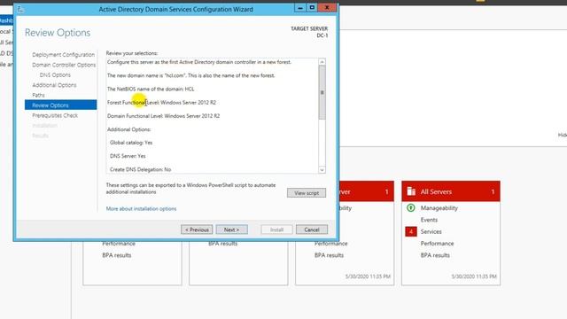This screenshot has height=319, width=567.
Task: Maximize the configuration wizard window
Action: [312, 8]
